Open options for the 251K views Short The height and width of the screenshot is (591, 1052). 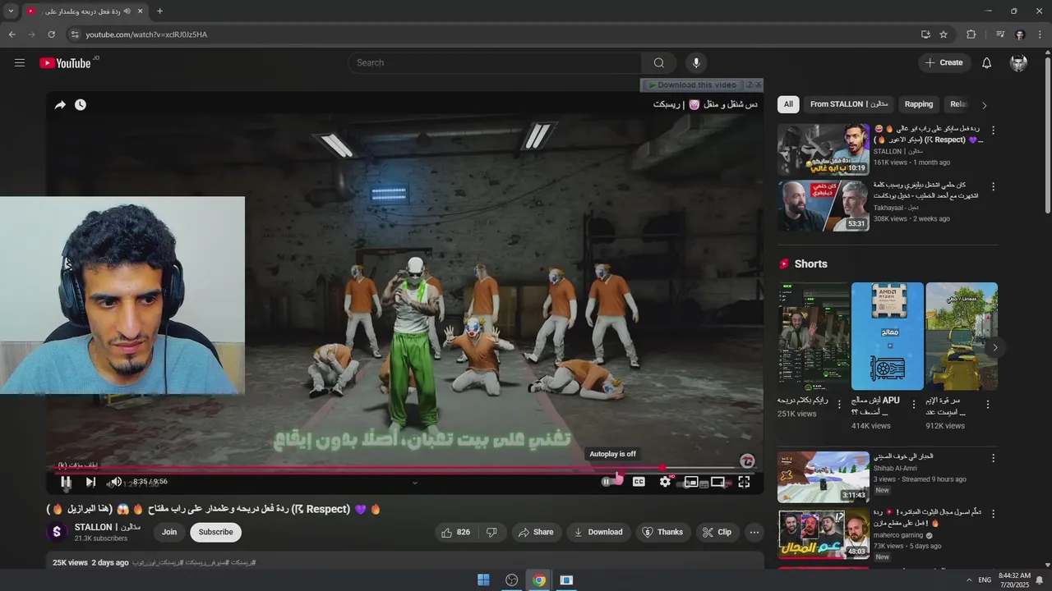(839, 404)
